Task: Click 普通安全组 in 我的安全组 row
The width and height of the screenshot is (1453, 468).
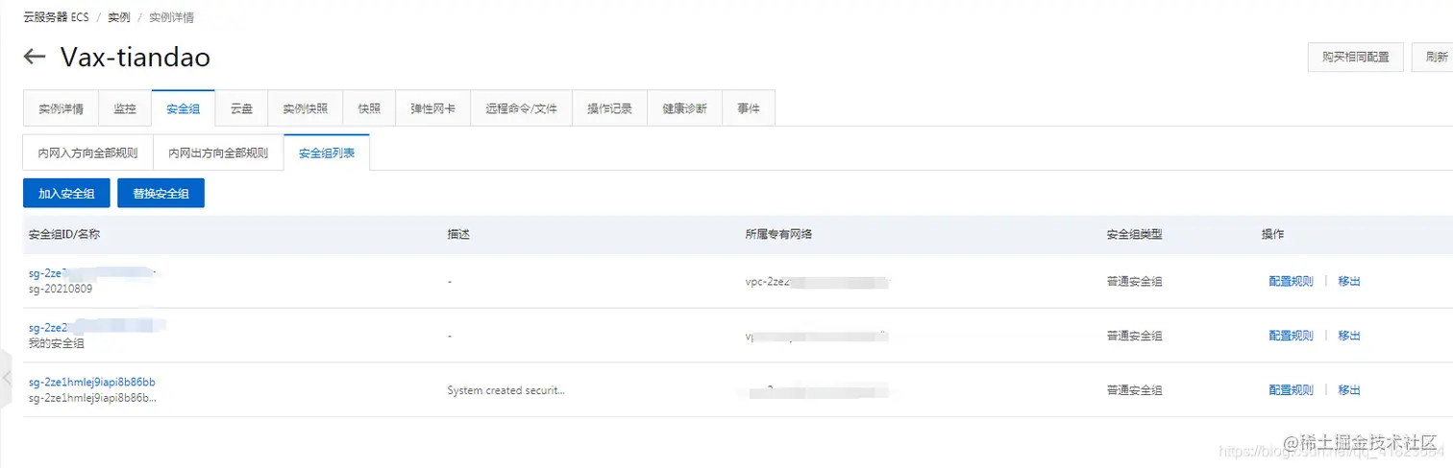Action: pos(1134,336)
